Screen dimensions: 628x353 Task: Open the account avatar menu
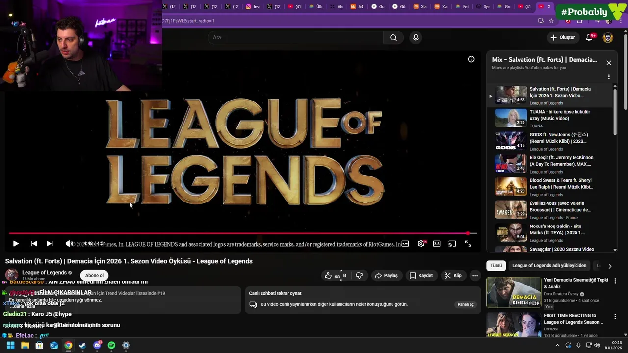pos(608,38)
